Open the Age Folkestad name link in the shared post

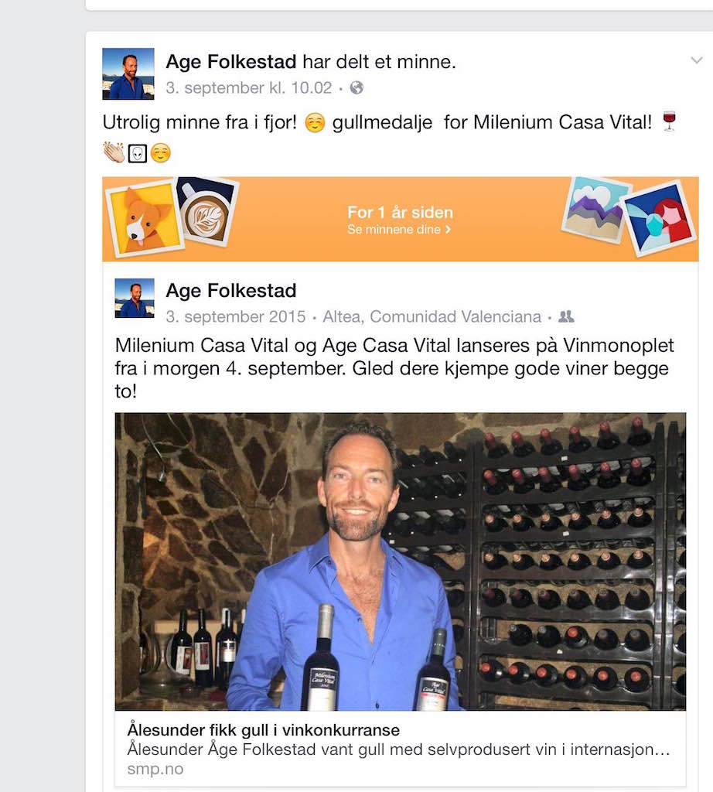(230, 291)
